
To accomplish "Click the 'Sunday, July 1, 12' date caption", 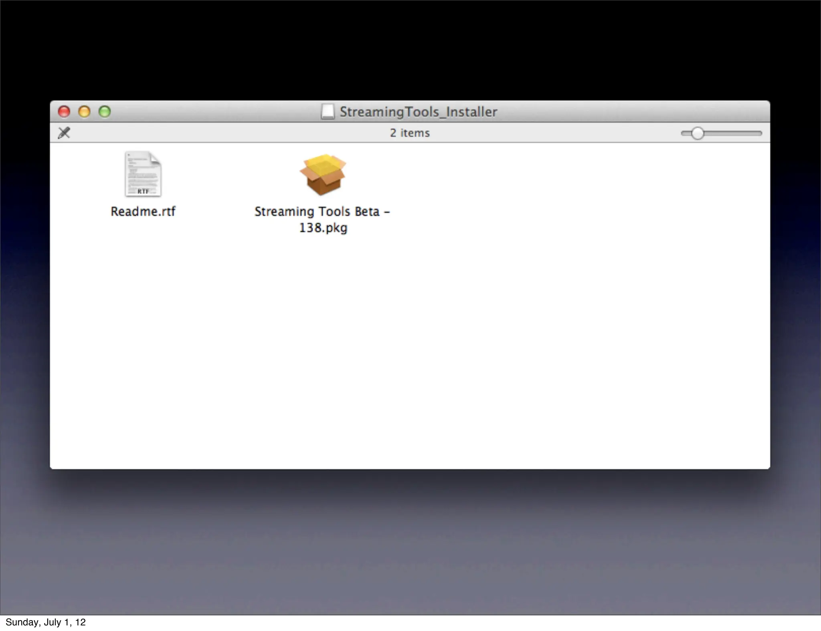I will [45, 622].
